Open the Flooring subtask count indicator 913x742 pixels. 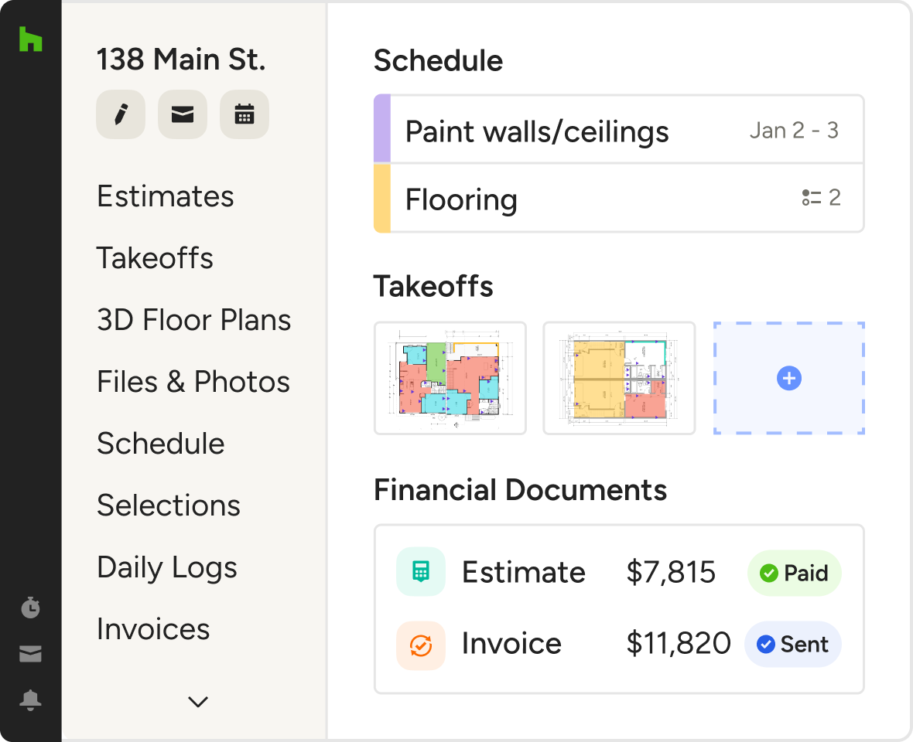tap(821, 198)
